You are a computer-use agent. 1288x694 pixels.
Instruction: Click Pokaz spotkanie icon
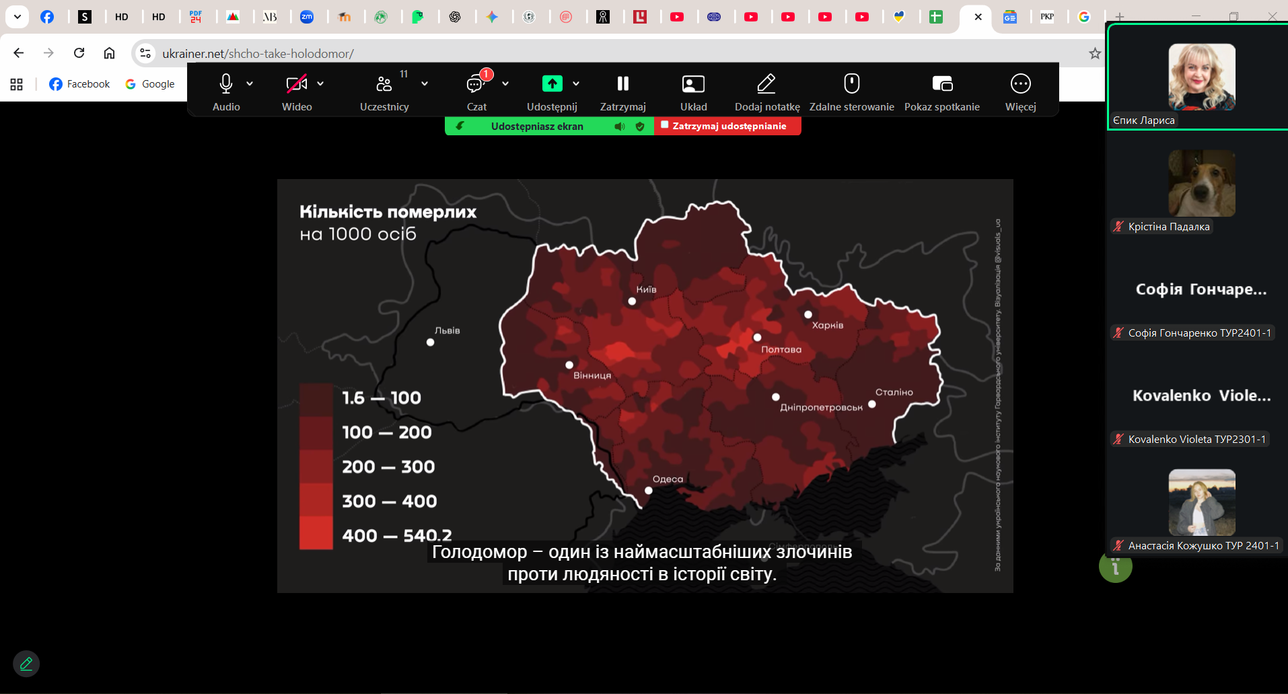pyautogui.click(x=941, y=84)
